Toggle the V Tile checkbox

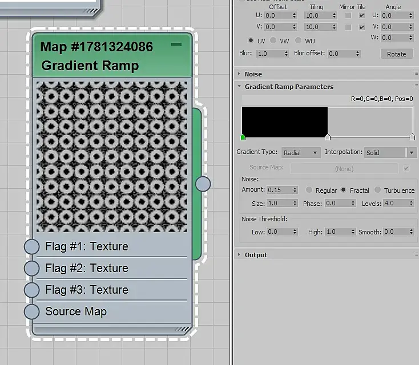(362, 27)
